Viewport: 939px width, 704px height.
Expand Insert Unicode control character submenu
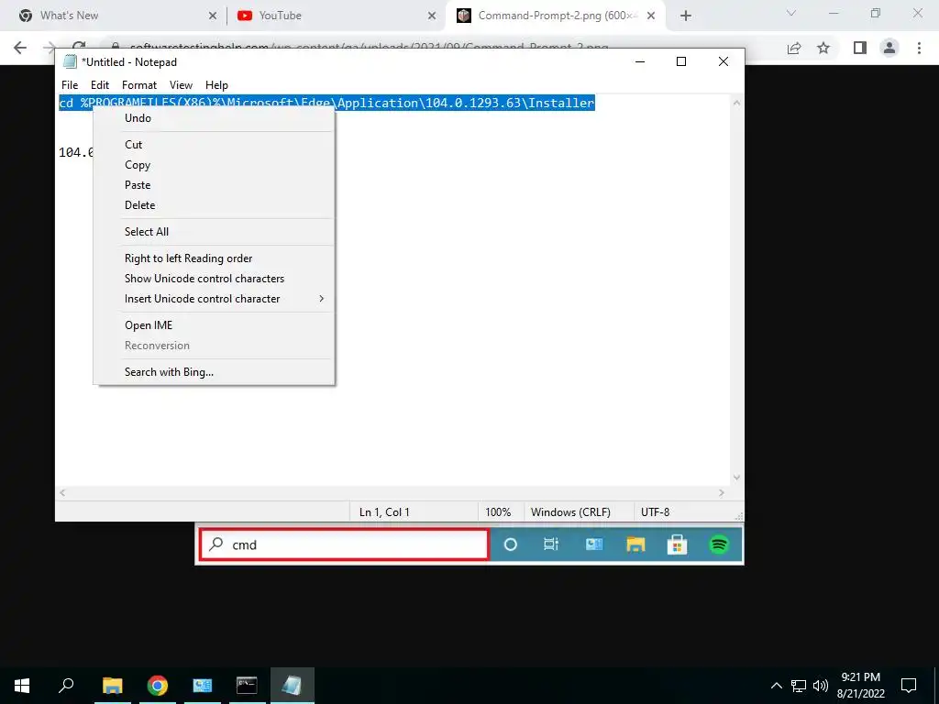point(215,299)
